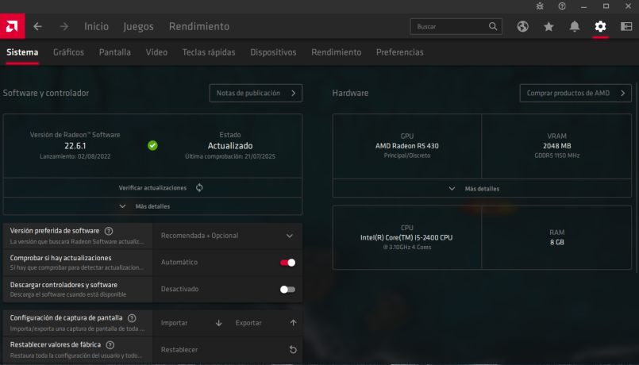Click the AMD logo home icon
639x365 pixels.
12,26
